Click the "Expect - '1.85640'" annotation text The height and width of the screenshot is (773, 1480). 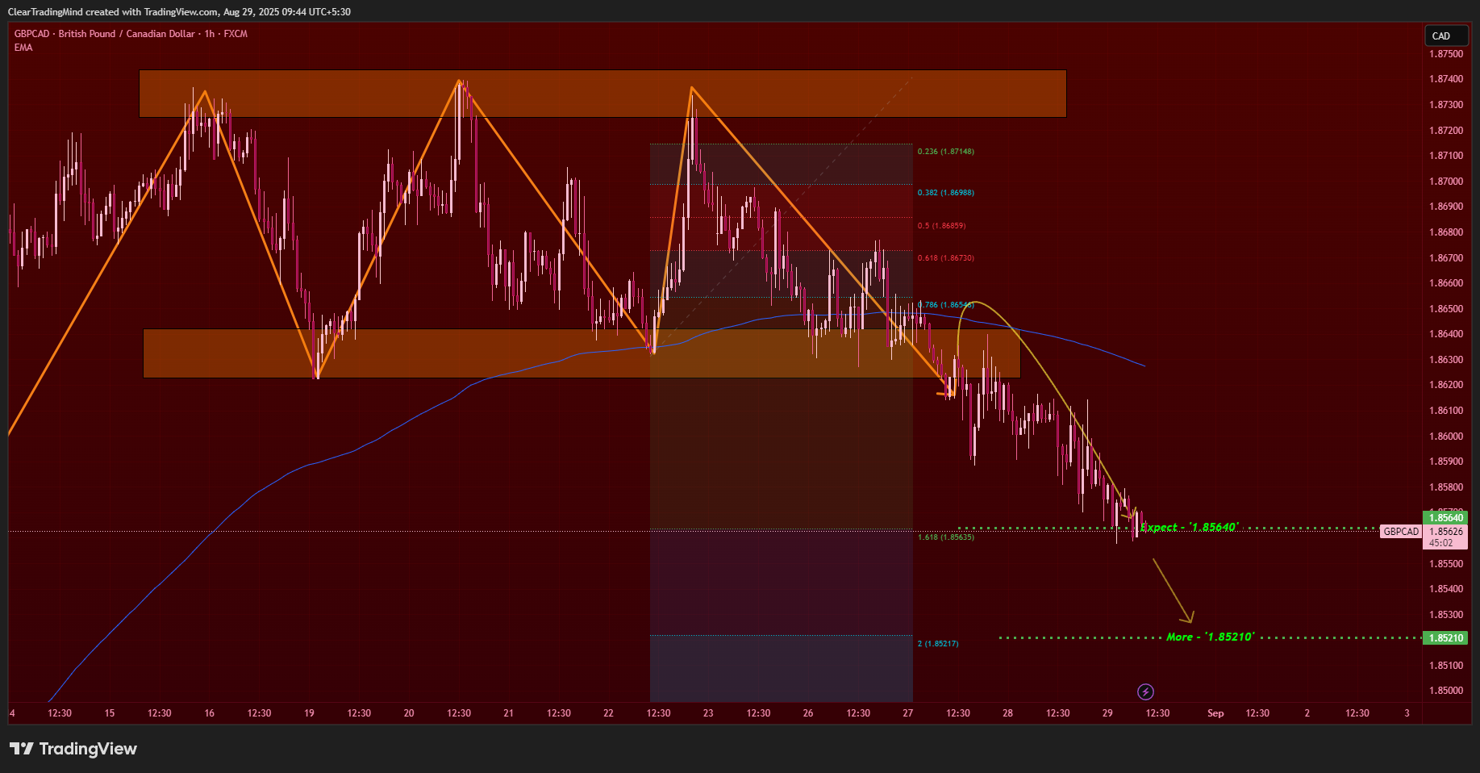tap(1189, 528)
